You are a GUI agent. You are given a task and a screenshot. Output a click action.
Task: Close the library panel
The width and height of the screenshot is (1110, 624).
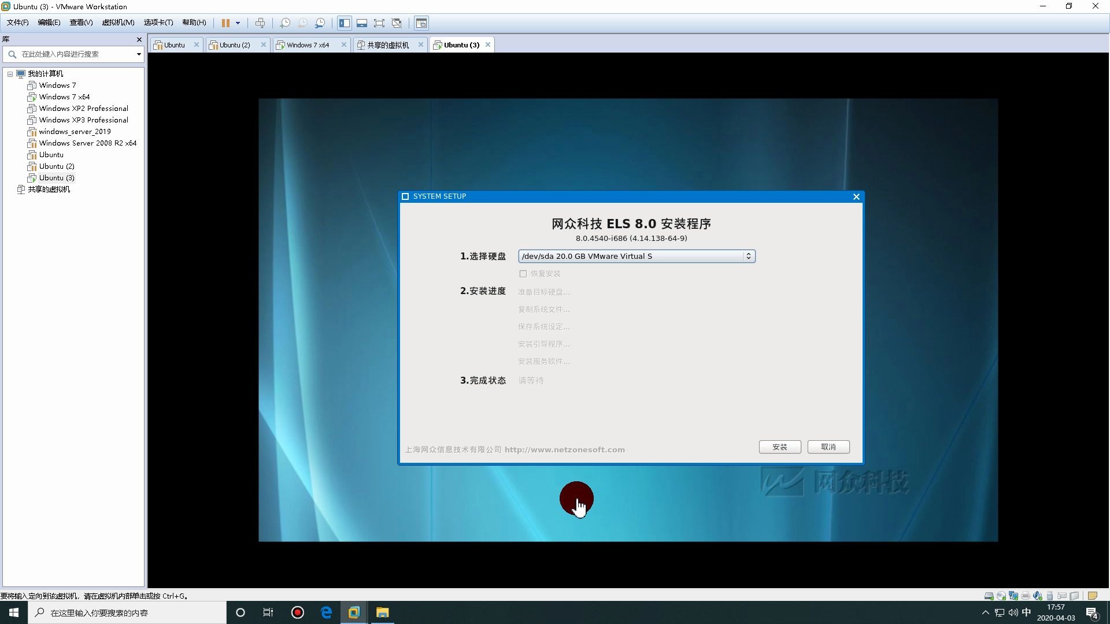pyautogui.click(x=139, y=39)
